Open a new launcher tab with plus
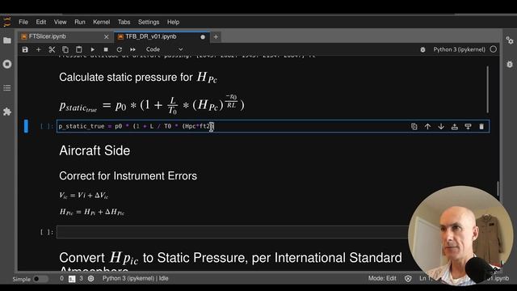Screen dimensions: 517x291 (216, 37)
